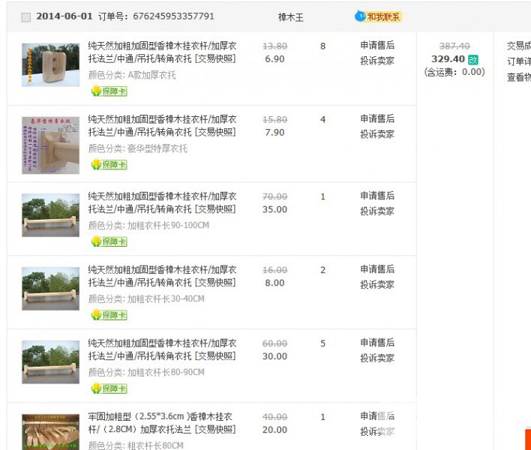Click 申请售后 for the 粗衣杆长80CM item
Viewport: 531px width, 450px height.
(x=376, y=416)
